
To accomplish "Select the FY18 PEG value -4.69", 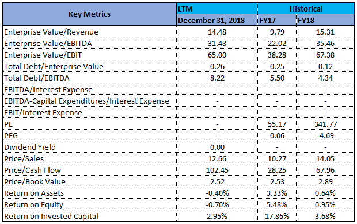I will (x=325, y=136).
